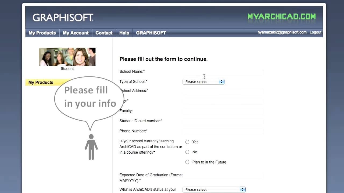
Task: Select the No radio button
Action: [187, 152]
